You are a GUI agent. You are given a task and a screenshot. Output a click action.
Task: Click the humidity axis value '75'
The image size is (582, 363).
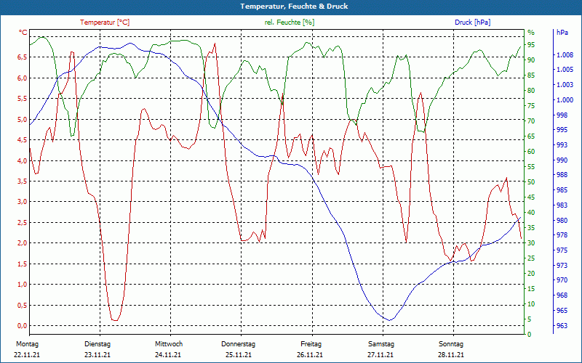[531, 106]
